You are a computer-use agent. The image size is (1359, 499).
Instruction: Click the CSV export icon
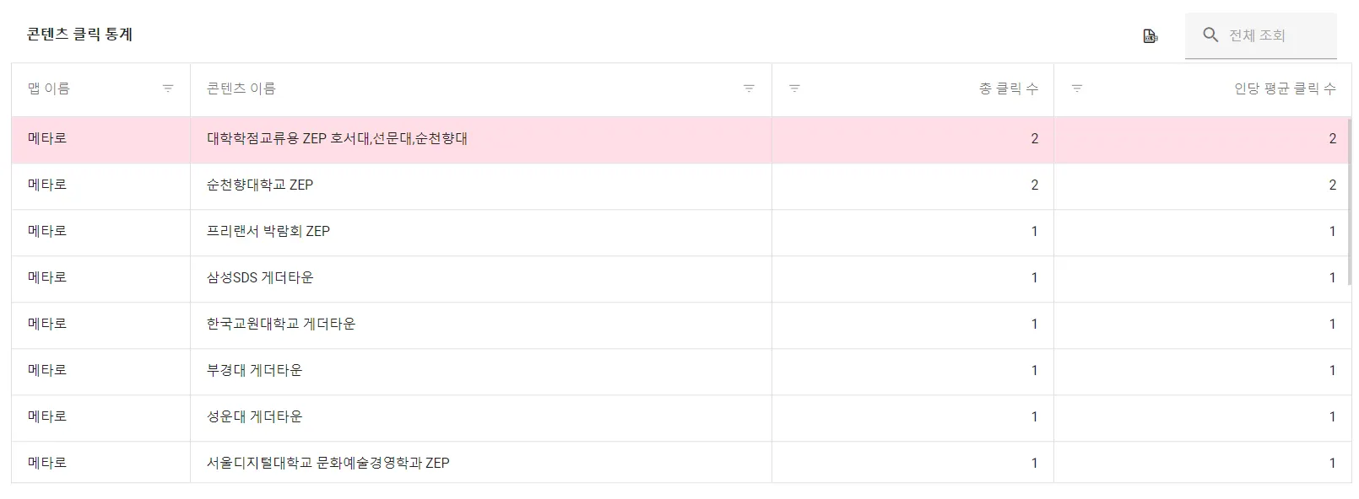1150,36
